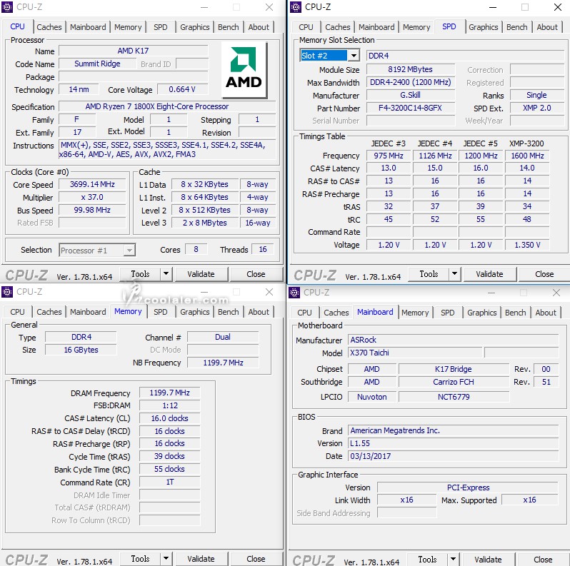Click the CPU-Z app icon in the top-left window title bar
The height and width of the screenshot is (566, 570).
[7, 7]
